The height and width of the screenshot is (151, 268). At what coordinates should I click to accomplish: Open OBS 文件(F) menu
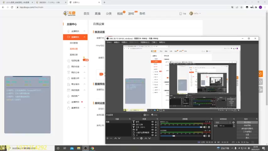click(x=109, y=42)
